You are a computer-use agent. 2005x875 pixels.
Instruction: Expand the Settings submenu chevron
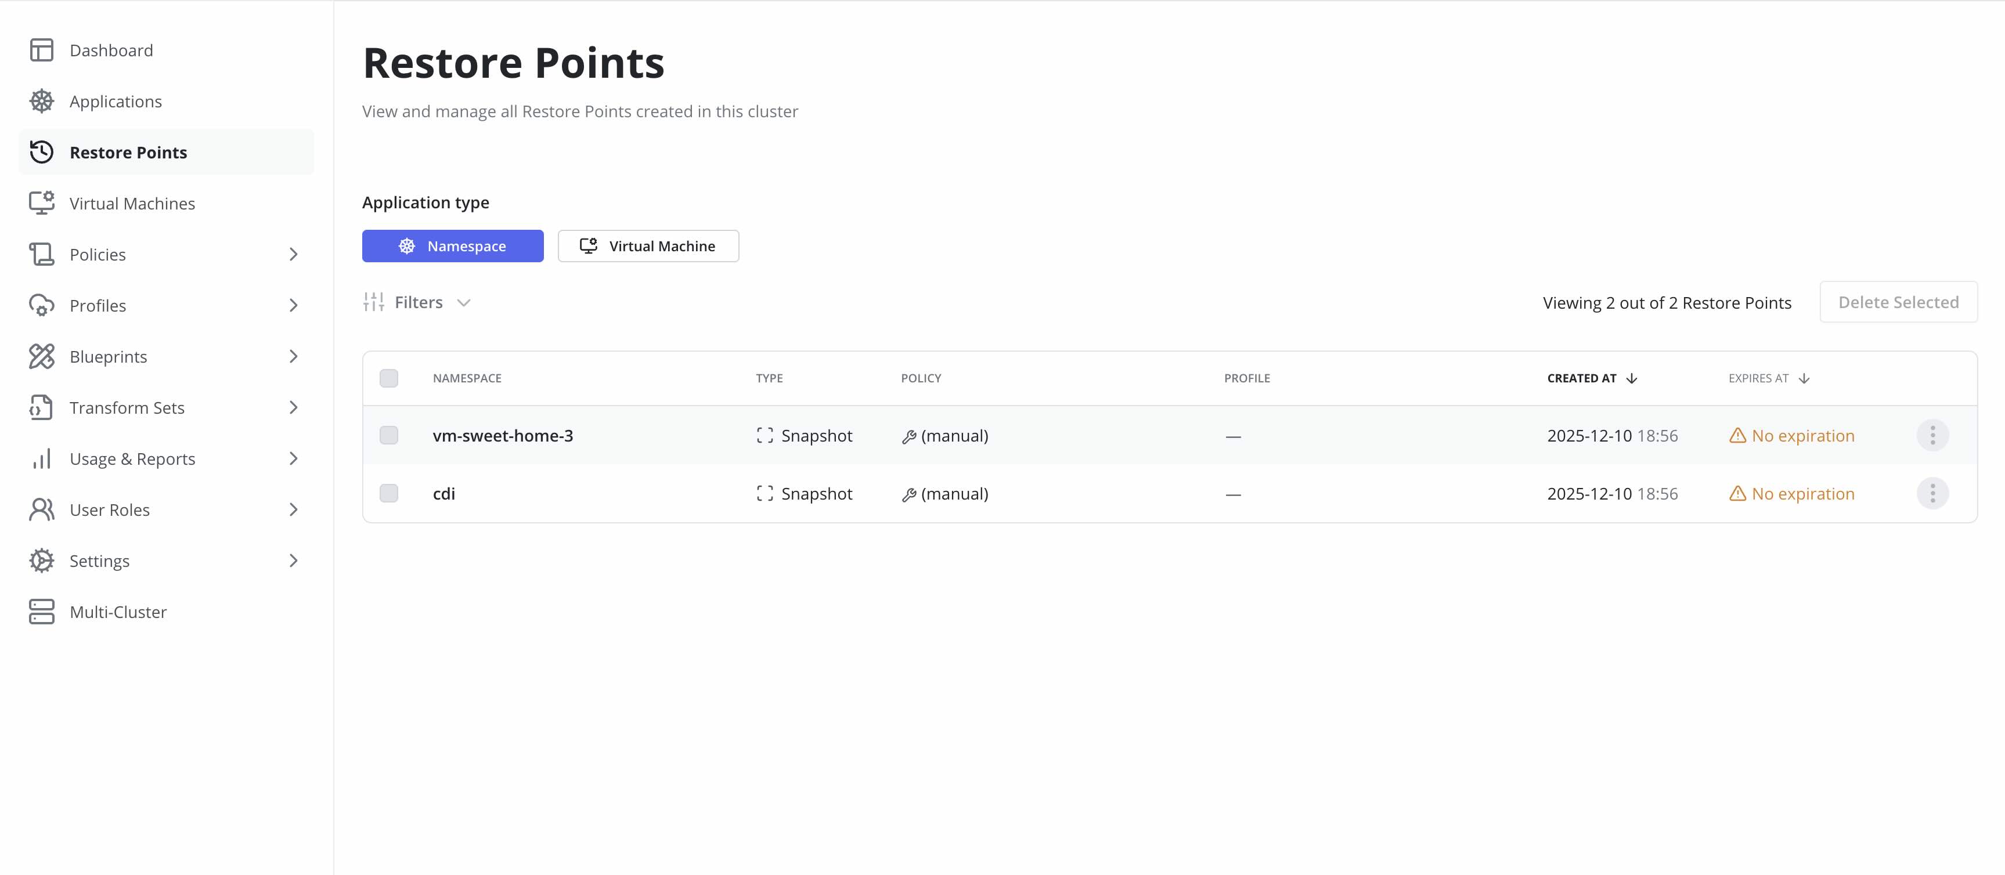[293, 561]
